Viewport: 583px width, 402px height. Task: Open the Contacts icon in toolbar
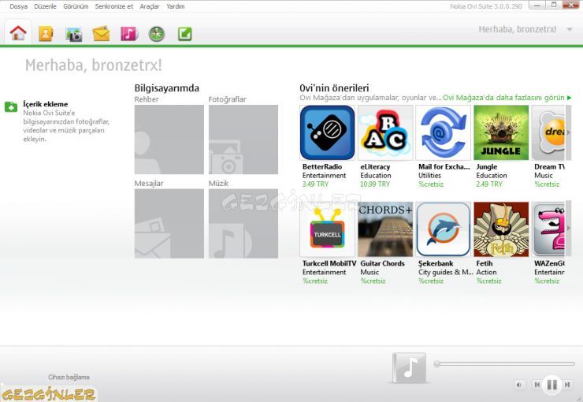[x=46, y=34]
